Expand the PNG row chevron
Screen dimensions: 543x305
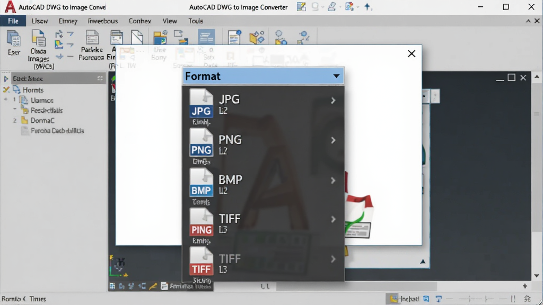click(333, 140)
